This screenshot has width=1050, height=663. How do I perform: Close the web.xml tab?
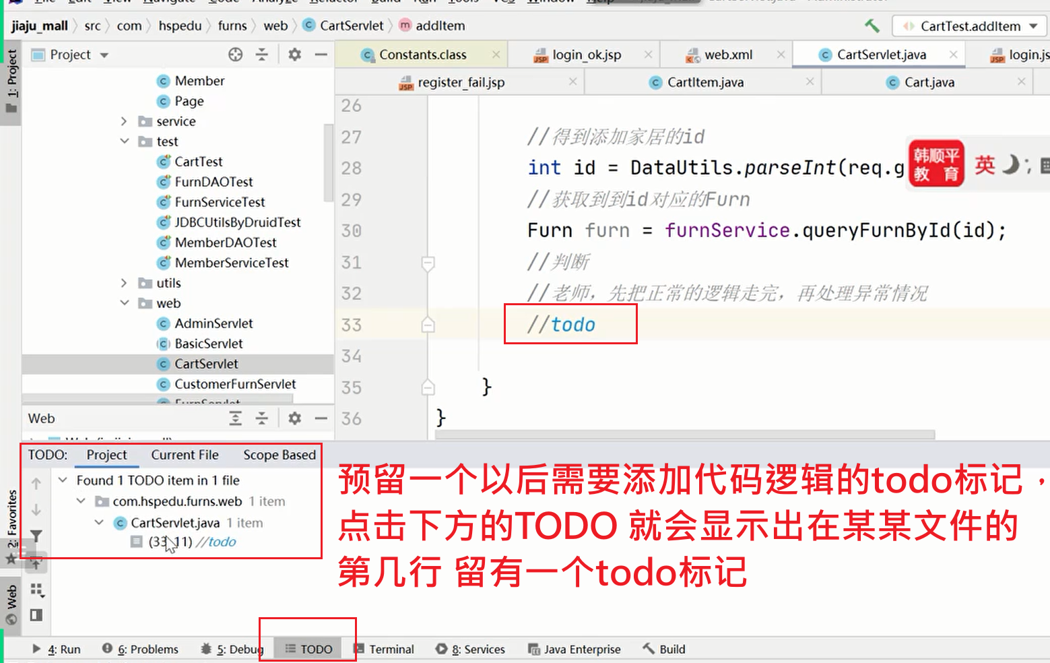click(781, 55)
